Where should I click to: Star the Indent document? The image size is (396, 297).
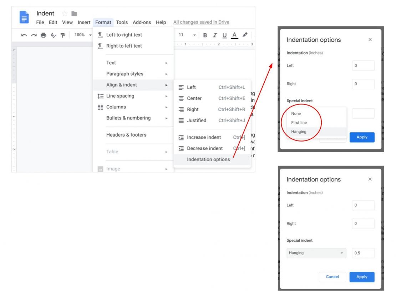point(65,14)
